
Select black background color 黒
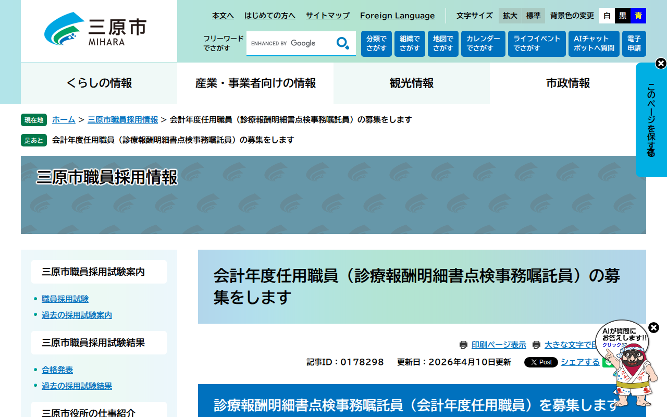[623, 16]
